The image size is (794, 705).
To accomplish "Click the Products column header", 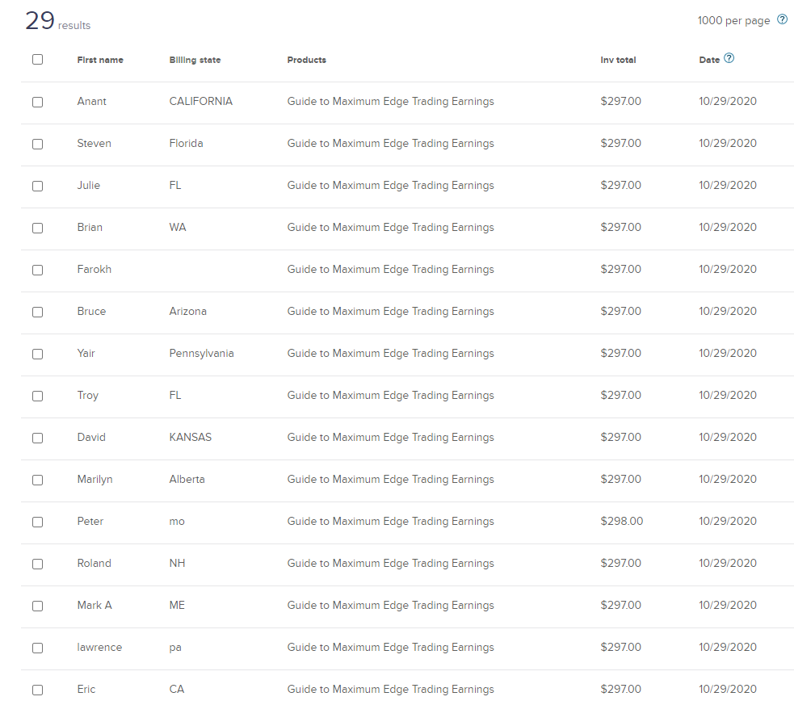I will [306, 61].
